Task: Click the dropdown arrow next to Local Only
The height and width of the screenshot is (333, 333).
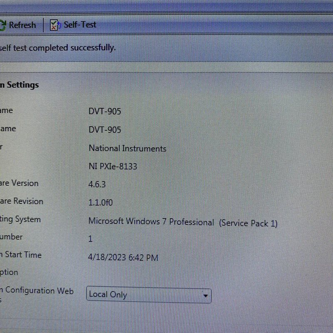Action: coord(205,296)
